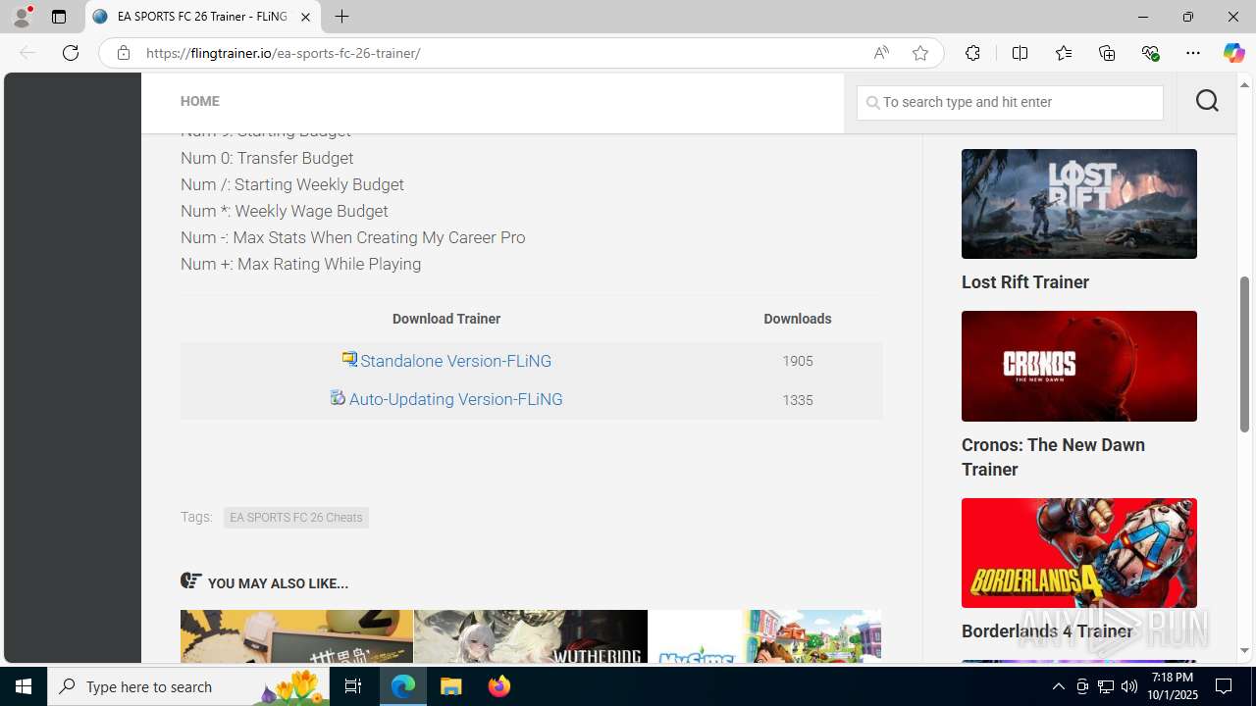Image resolution: width=1256 pixels, height=706 pixels.
Task: Open Settings and more menu
Action: 1193,53
